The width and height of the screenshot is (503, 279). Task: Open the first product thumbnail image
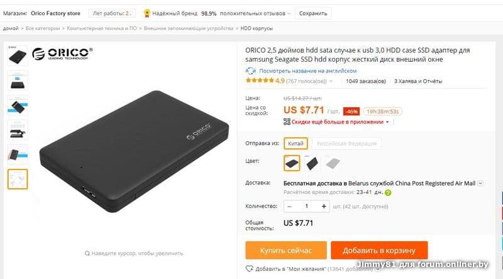[x=18, y=56]
